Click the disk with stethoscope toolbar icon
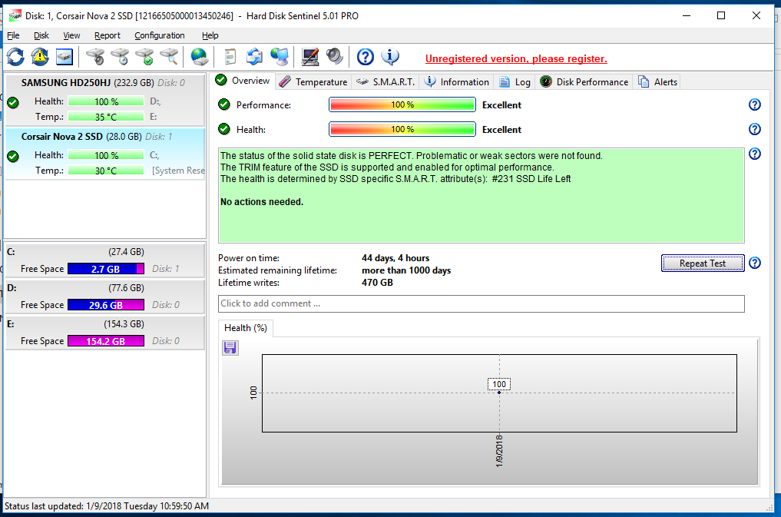The image size is (781, 517). tap(96, 57)
